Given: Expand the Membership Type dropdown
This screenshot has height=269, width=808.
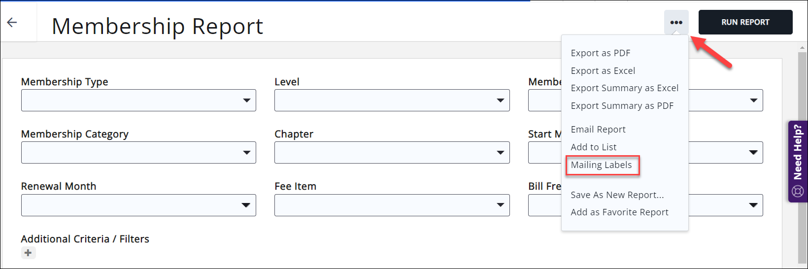Looking at the screenshot, I should [x=138, y=101].
